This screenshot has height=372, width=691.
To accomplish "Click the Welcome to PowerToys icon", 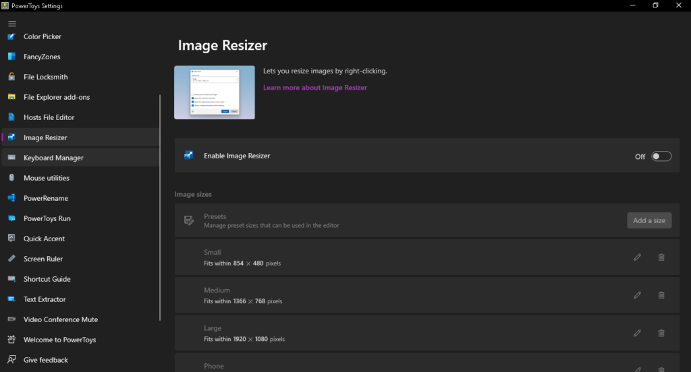I will (x=12, y=340).
